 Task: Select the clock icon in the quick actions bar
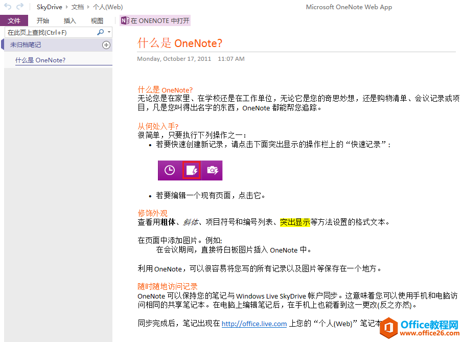169,170
